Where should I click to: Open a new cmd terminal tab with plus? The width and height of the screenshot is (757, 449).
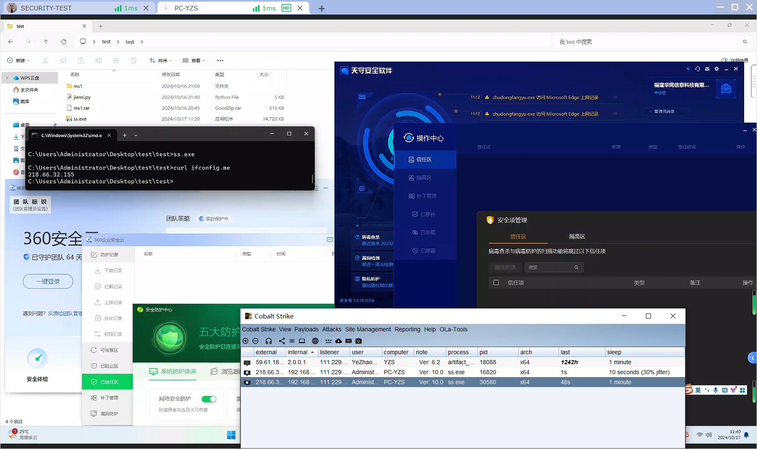(124, 135)
